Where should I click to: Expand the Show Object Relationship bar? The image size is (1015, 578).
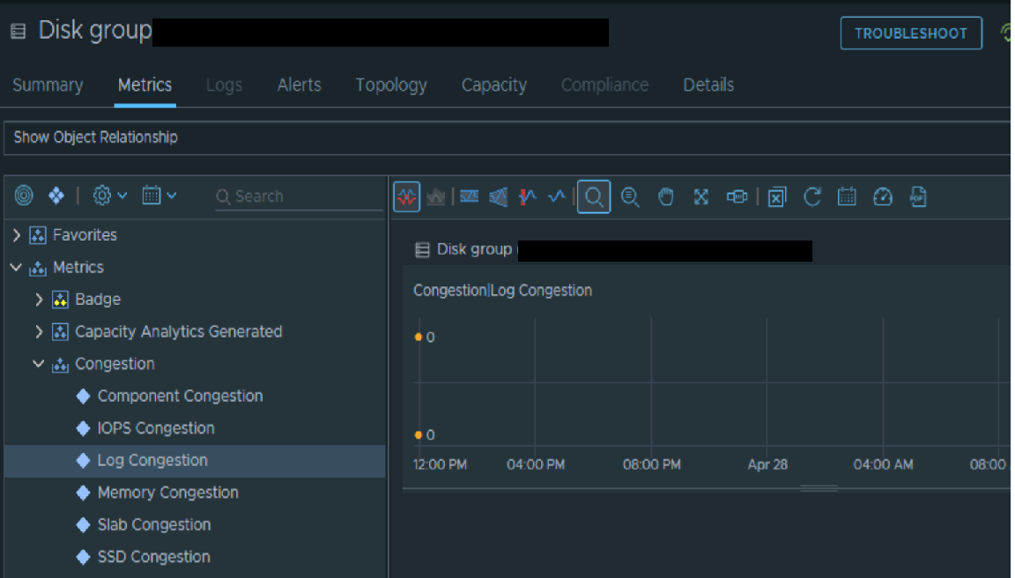tap(95, 137)
